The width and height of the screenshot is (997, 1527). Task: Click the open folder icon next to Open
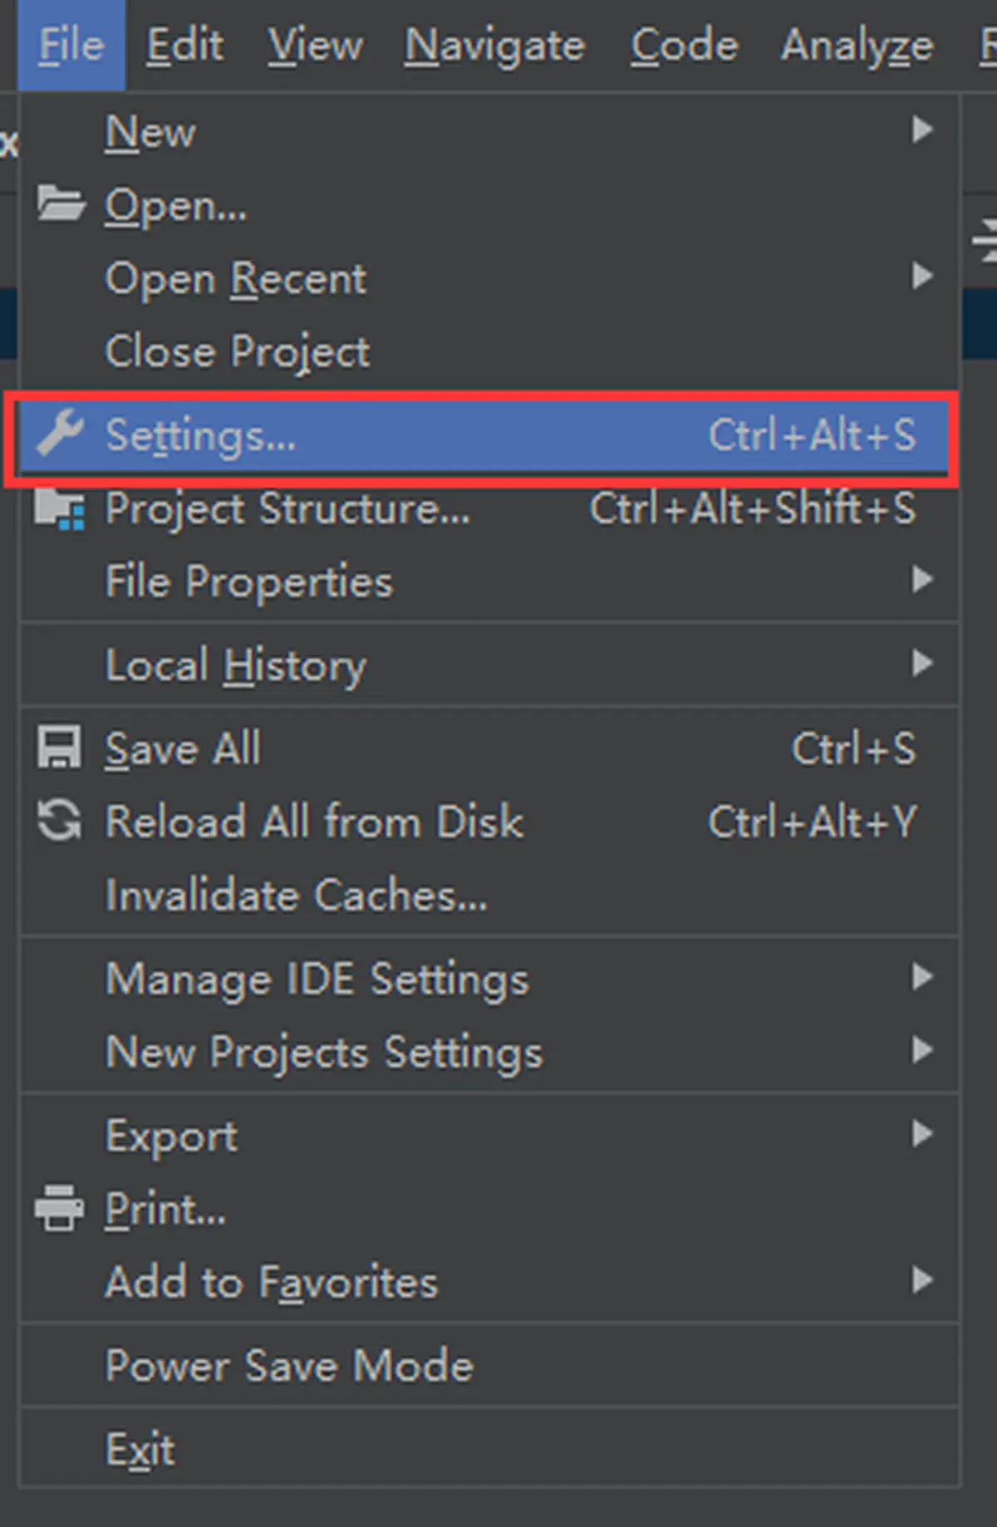click(x=60, y=204)
